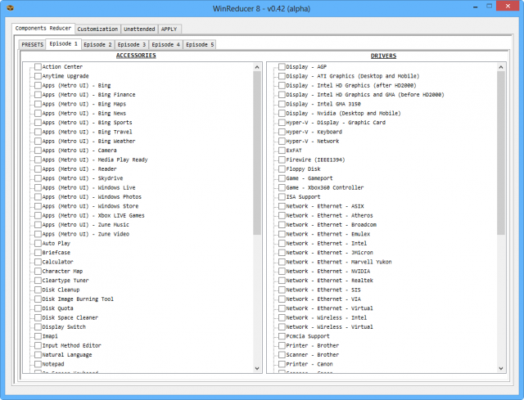Check the Action Center checkbox
524x400 pixels.
[38, 67]
